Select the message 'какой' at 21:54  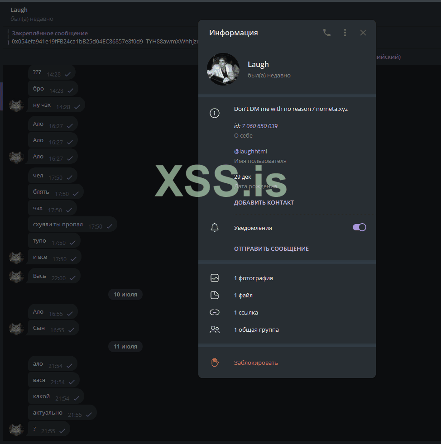click(56, 396)
